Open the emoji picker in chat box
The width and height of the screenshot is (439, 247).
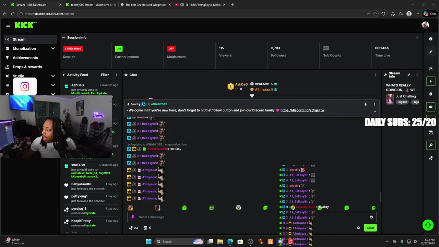(371, 217)
